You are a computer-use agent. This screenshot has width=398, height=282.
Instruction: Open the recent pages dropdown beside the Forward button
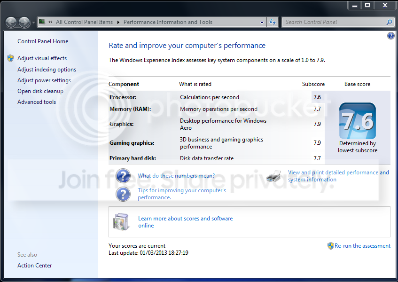point(33,23)
